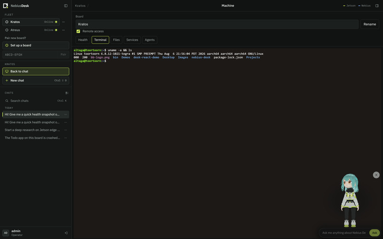Click the search magnifier icon
Screen dimensions: 383x239
[7, 101]
